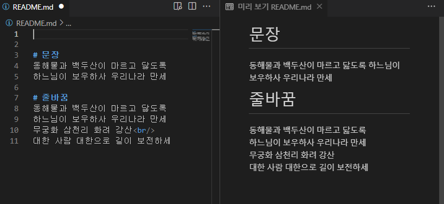This screenshot has width=444, height=204.
Task: Click editor line 9 text '하느님이 보우하사'
Action: pos(69,119)
